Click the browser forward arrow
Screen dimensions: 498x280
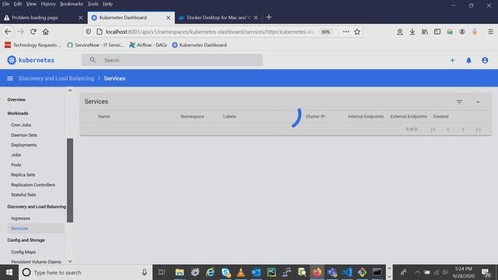[21, 32]
